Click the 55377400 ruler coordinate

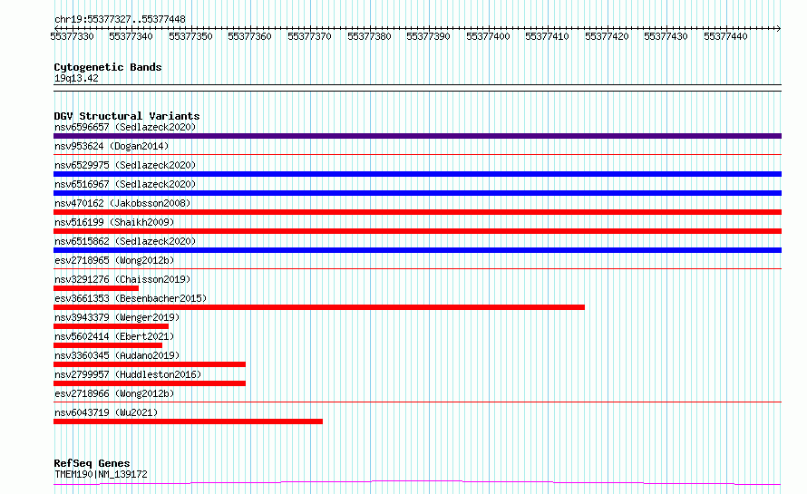point(488,36)
